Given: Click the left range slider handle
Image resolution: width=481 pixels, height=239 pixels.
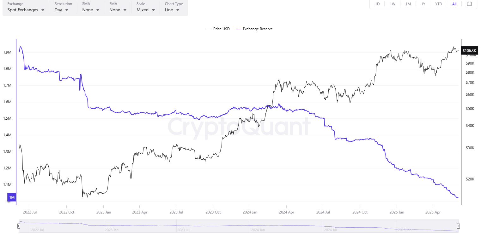Looking at the screenshot, I should point(19,226).
